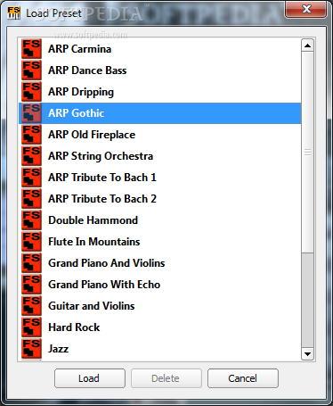Screen dimensions: 333x406
Task: Click the scrollbar up arrow
Action: 307,46
